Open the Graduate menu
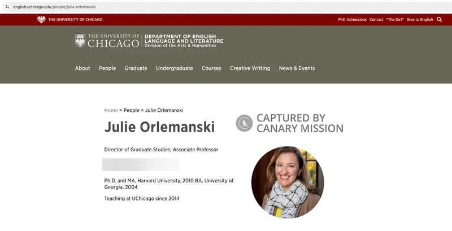Image resolution: width=452 pixels, height=231 pixels. (136, 68)
